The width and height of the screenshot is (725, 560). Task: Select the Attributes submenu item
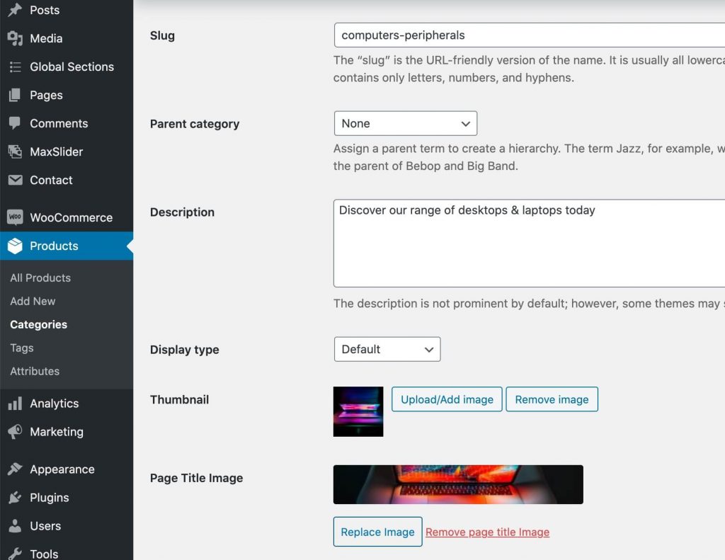(x=35, y=371)
